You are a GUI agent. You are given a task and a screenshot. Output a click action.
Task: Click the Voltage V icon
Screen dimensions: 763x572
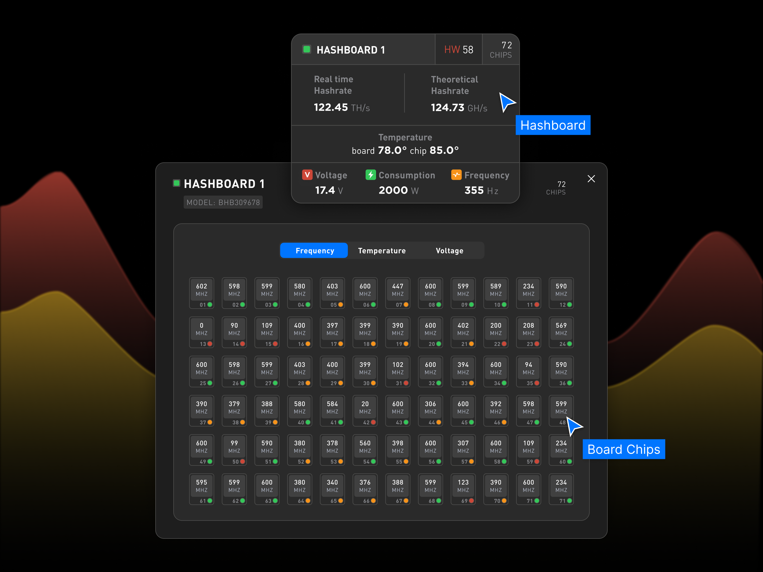307,175
